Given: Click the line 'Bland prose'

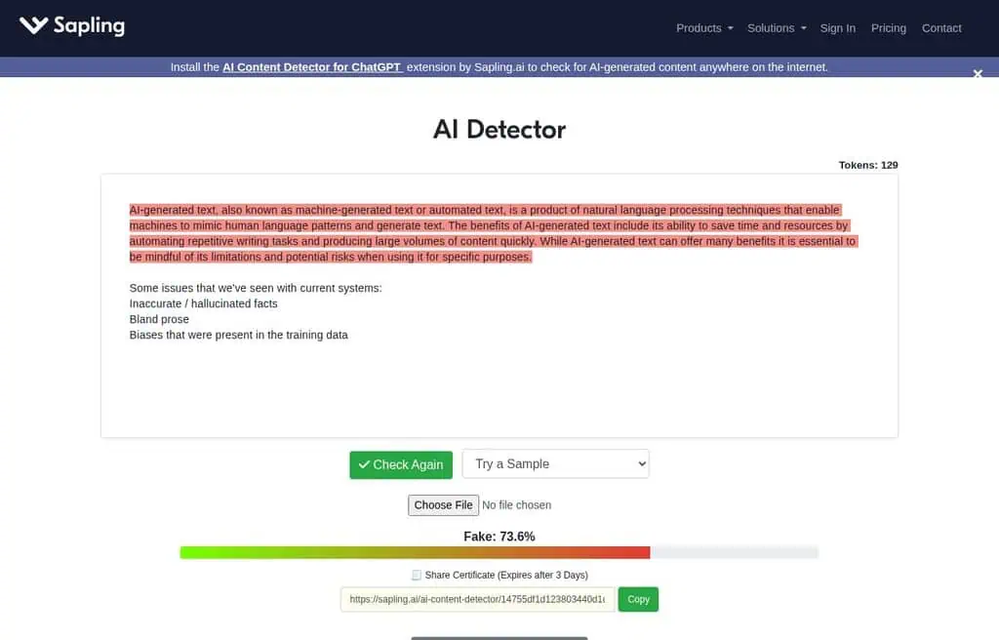Looking at the screenshot, I should (159, 319).
